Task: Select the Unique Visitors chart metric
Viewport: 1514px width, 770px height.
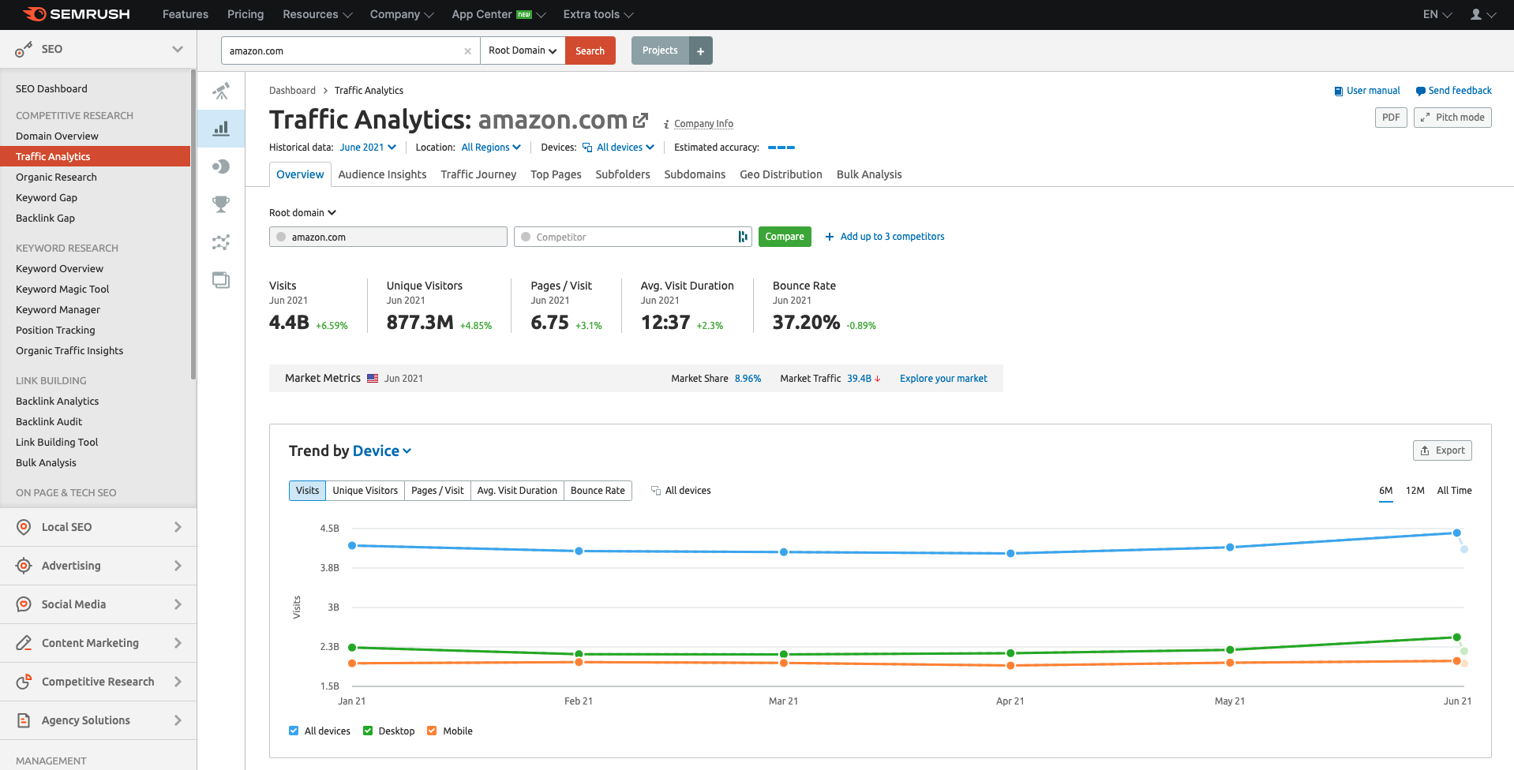Action: 365,491
